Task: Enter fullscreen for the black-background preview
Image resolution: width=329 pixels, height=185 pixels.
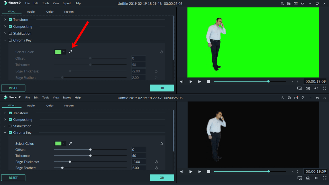Action: [324, 178]
